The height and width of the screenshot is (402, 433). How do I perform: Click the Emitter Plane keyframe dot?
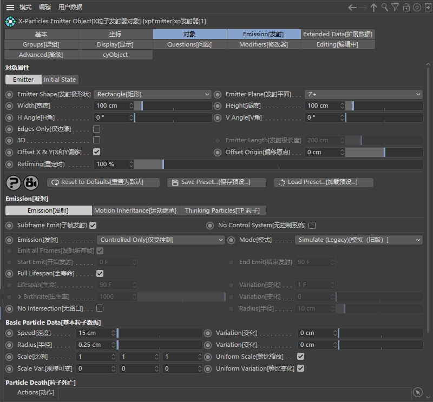218,95
